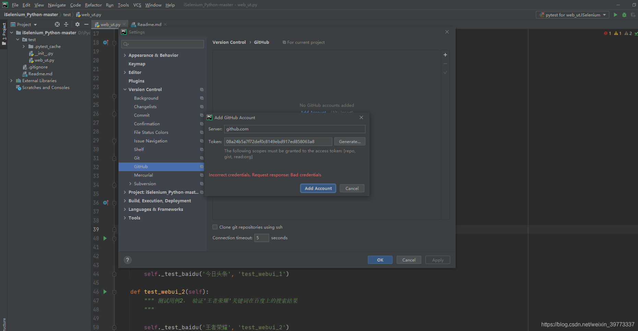Click Connection timeout seconds field

coord(262,238)
